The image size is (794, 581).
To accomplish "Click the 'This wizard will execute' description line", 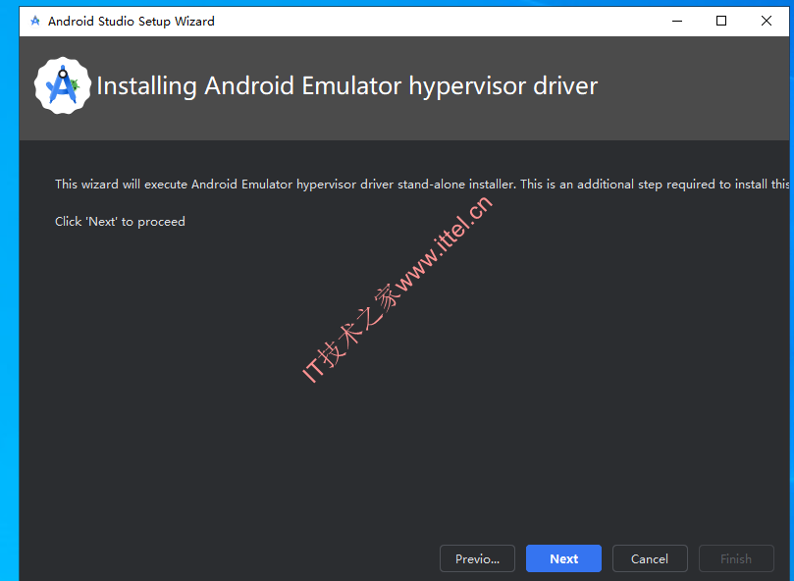I will pos(422,185).
